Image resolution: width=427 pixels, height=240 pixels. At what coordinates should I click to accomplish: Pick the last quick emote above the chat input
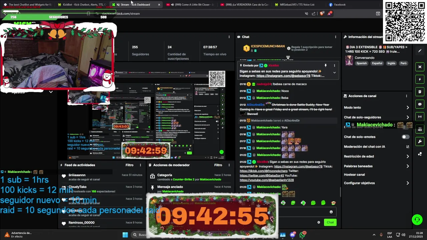(333, 203)
